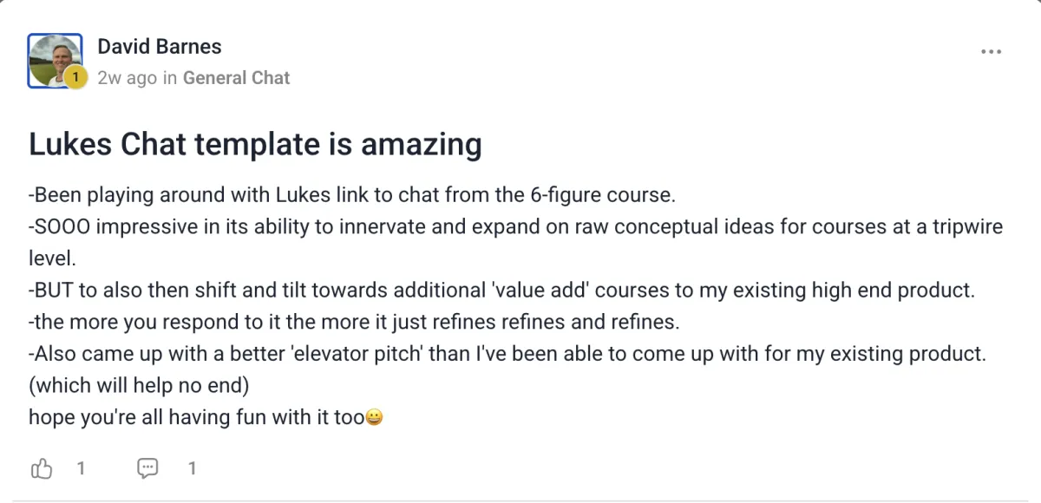Click the yellow level 1 badge
The height and width of the screenshot is (503, 1041).
tap(75, 78)
